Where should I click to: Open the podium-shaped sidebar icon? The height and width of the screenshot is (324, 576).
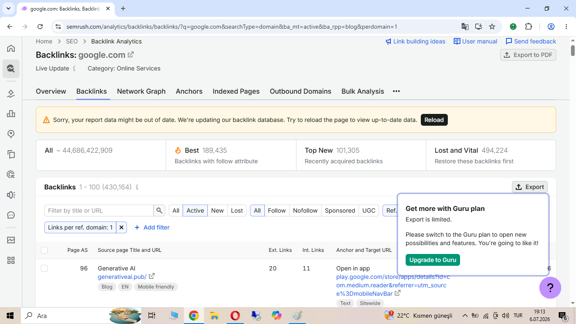pos(11,113)
